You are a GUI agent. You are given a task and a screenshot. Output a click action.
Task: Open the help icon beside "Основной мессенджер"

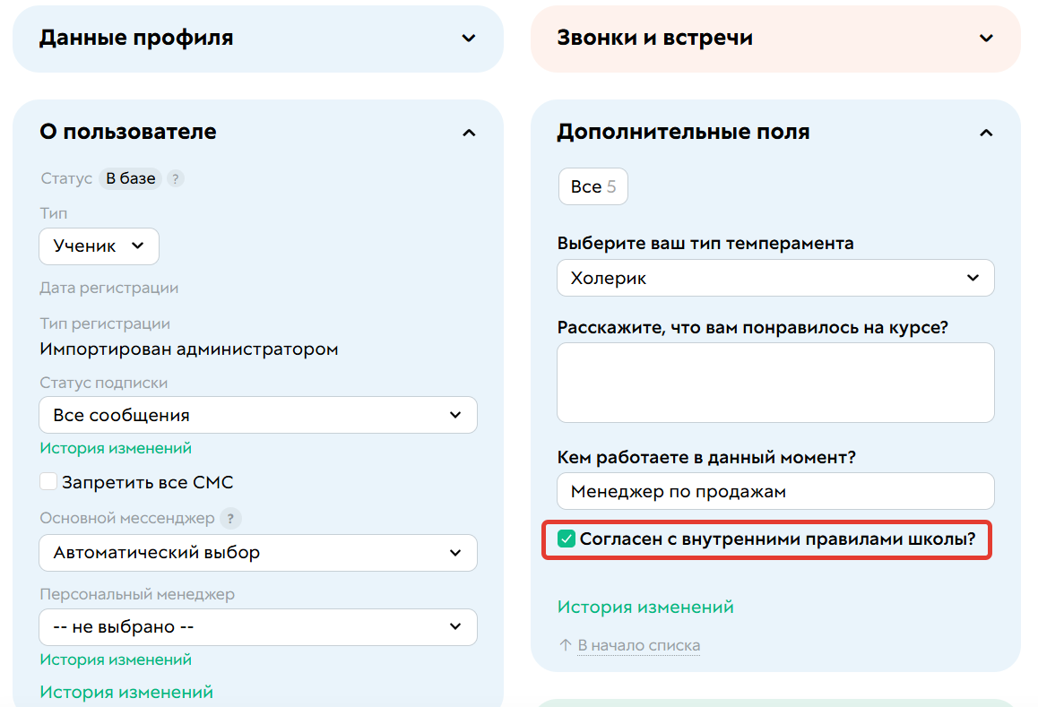click(x=231, y=518)
